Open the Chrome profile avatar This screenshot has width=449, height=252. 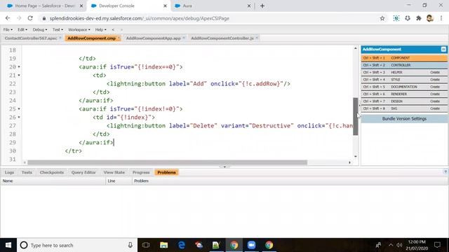pyautogui.click(x=429, y=18)
